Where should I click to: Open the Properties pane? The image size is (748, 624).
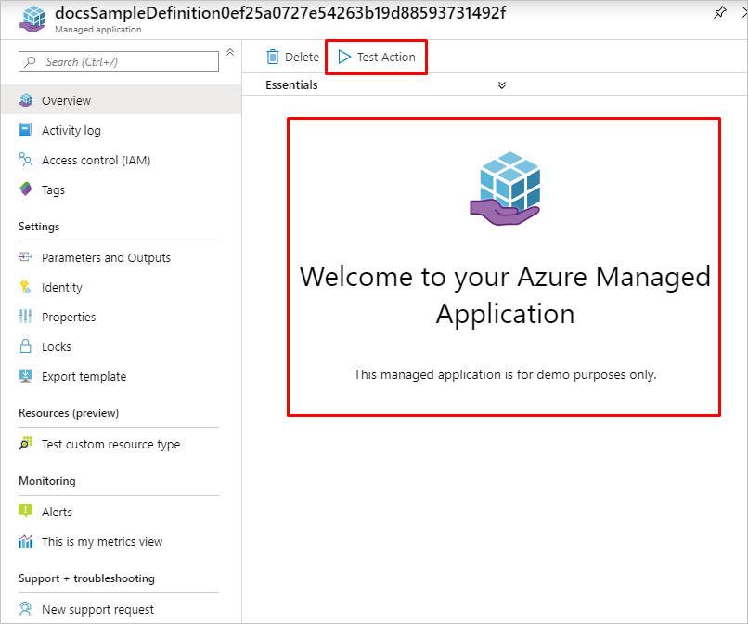(70, 317)
